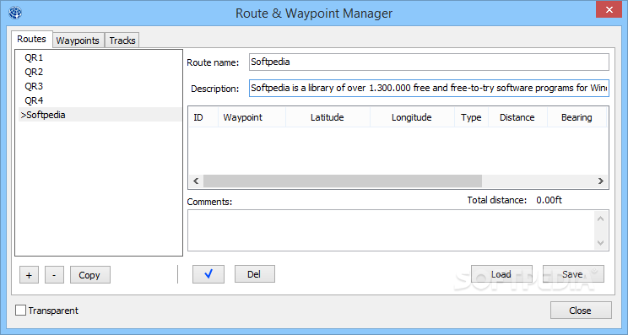Viewport: 628px width, 335px height.
Task: Load routes with Load button
Action: [501, 274]
